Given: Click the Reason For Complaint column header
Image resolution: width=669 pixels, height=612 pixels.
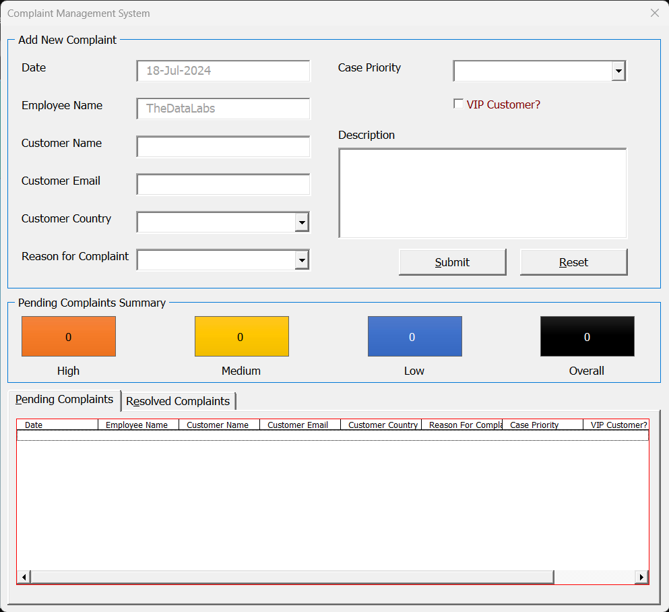Looking at the screenshot, I should [461, 425].
